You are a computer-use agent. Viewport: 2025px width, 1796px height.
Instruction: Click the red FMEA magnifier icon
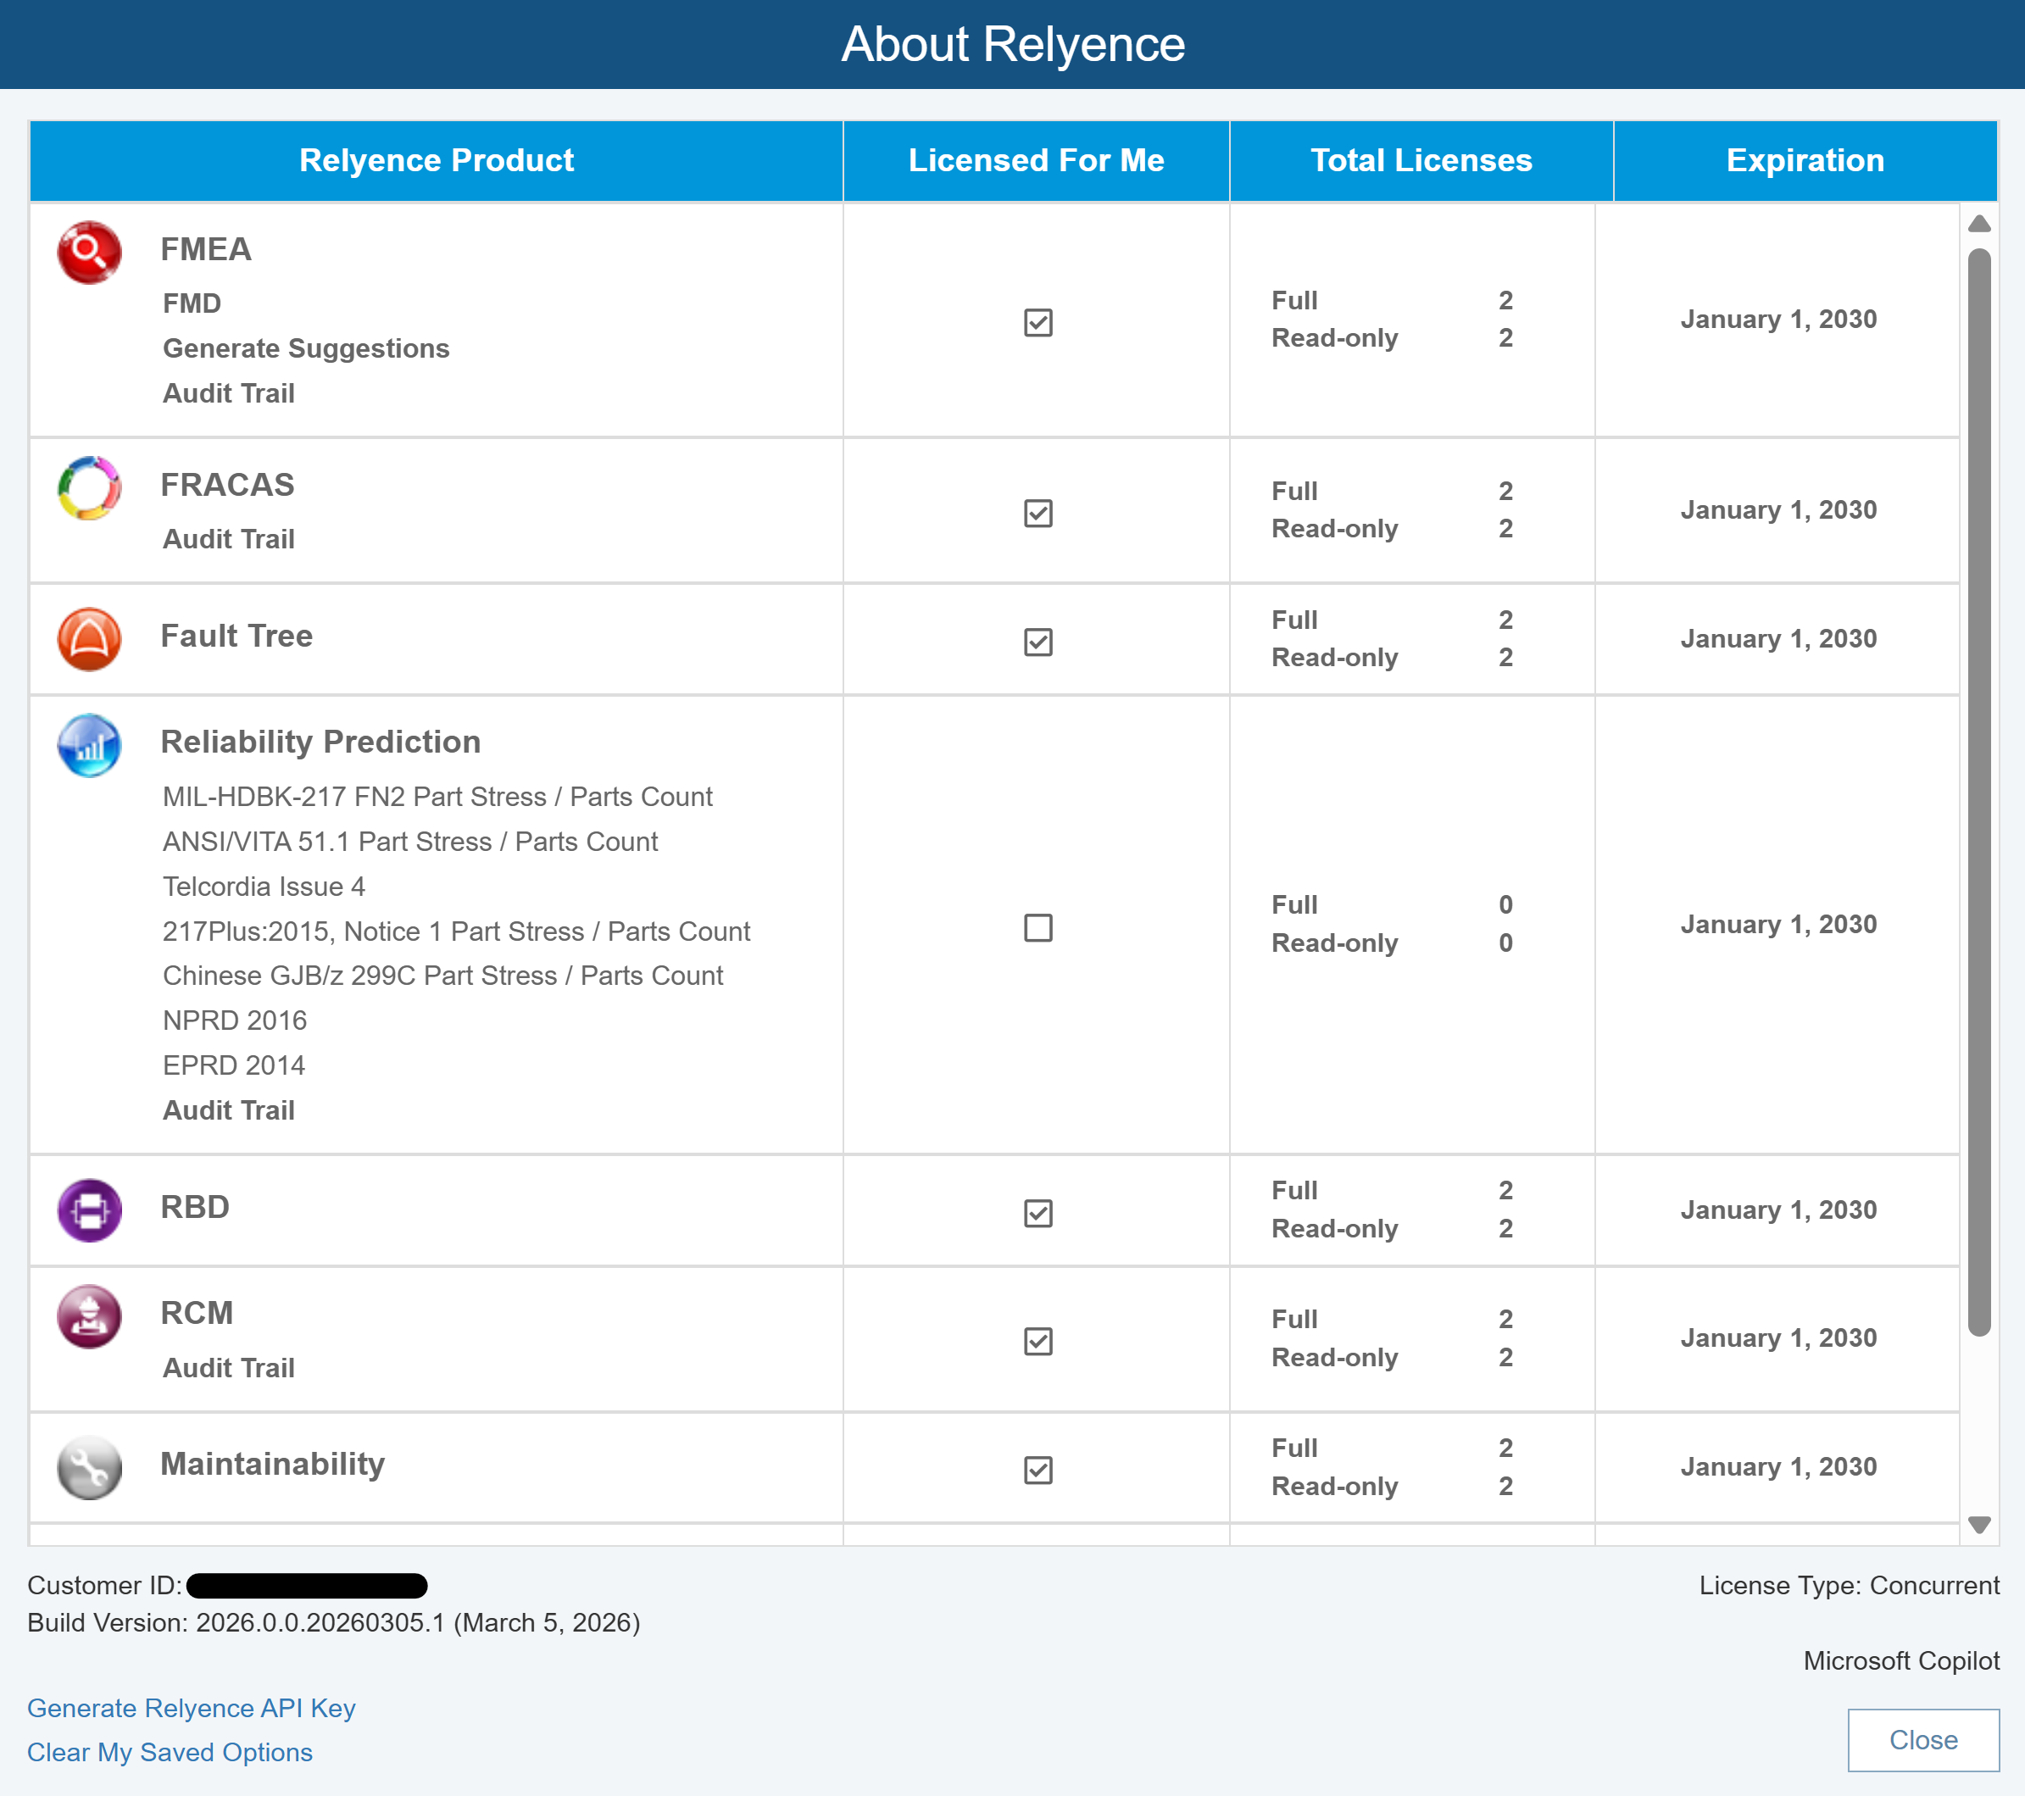coord(89,252)
